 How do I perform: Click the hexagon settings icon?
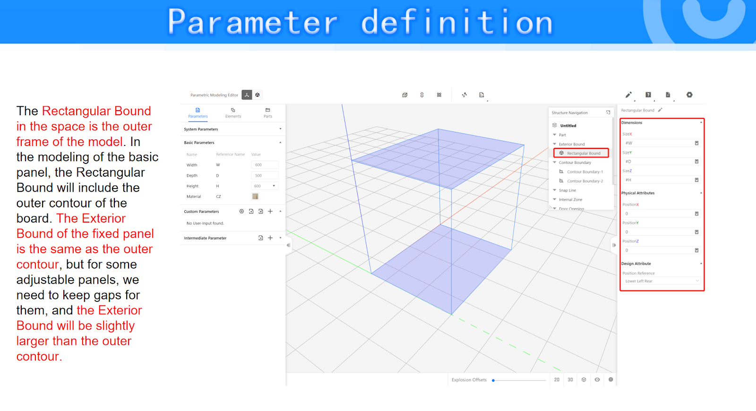coord(689,95)
